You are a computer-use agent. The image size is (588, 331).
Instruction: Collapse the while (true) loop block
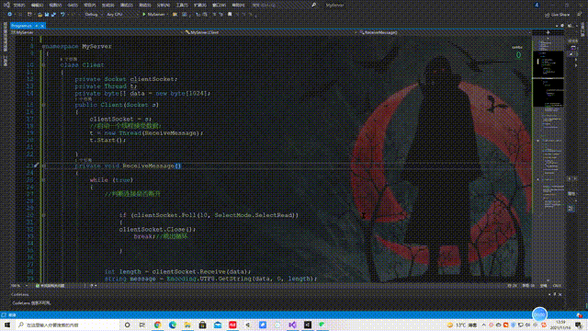point(44,180)
